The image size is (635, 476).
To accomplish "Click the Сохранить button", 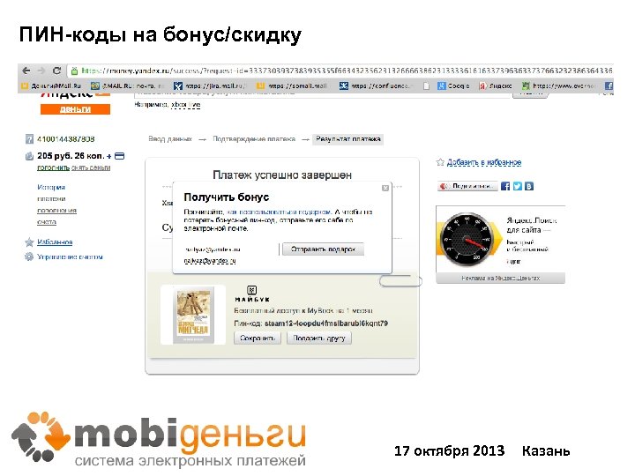I will tap(258, 338).
